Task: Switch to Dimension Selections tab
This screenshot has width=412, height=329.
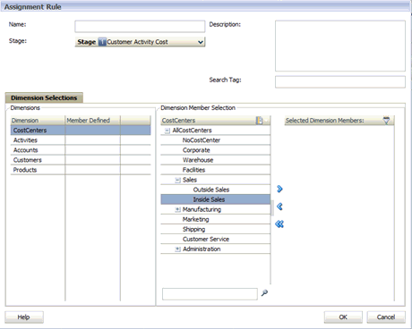Action: (x=44, y=97)
